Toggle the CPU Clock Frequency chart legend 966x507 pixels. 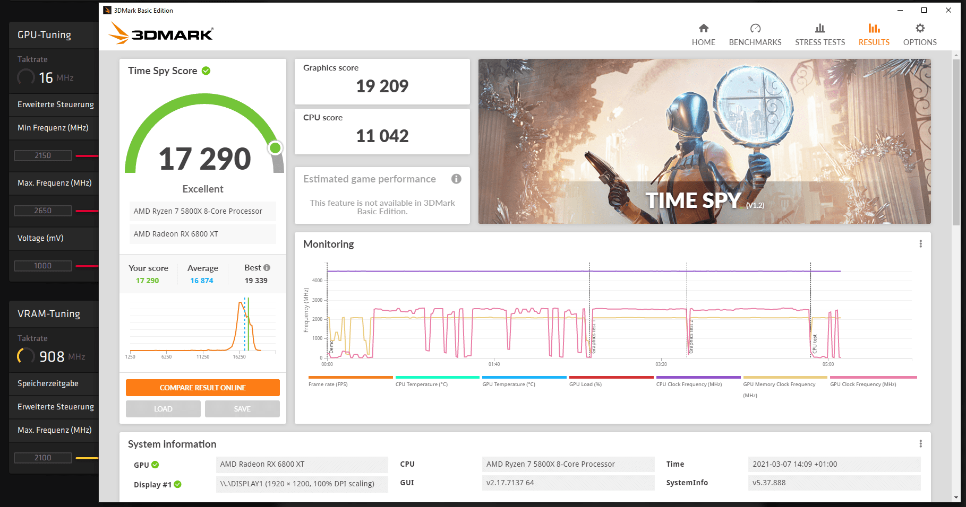(x=698, y=382)
